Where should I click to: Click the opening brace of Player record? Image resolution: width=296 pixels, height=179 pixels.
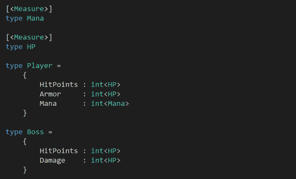coord(25,75)
